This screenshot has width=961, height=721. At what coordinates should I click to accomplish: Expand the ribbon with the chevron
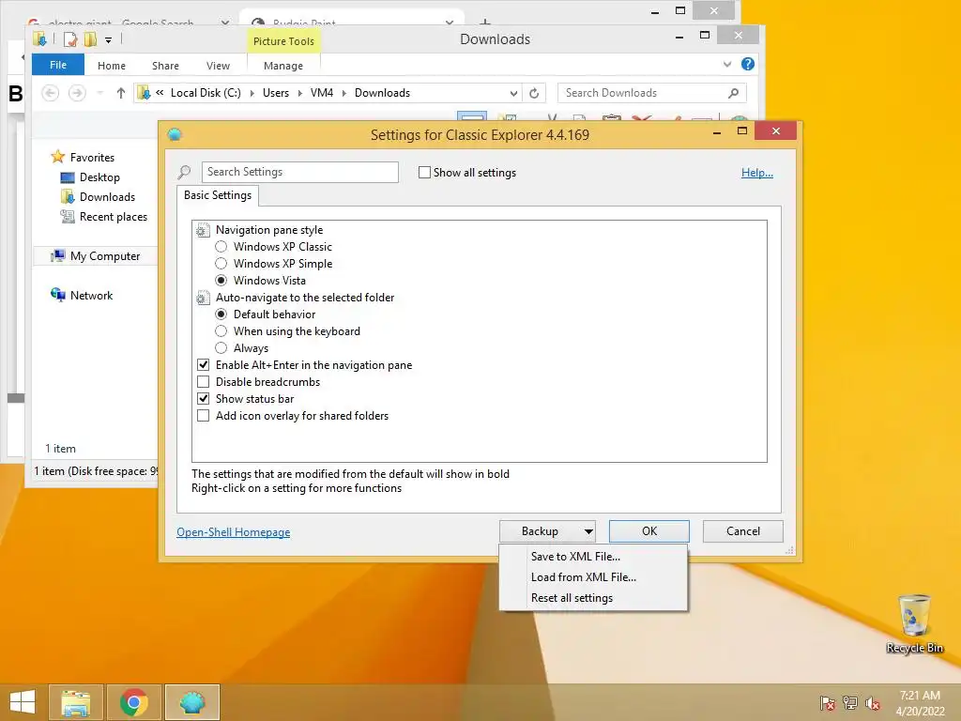point(727,64)
